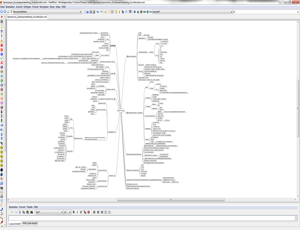The height and width of the screenshot is (230, 300).
Task: Click the printer icon in the main toolbar
Action: coord(8,12)
